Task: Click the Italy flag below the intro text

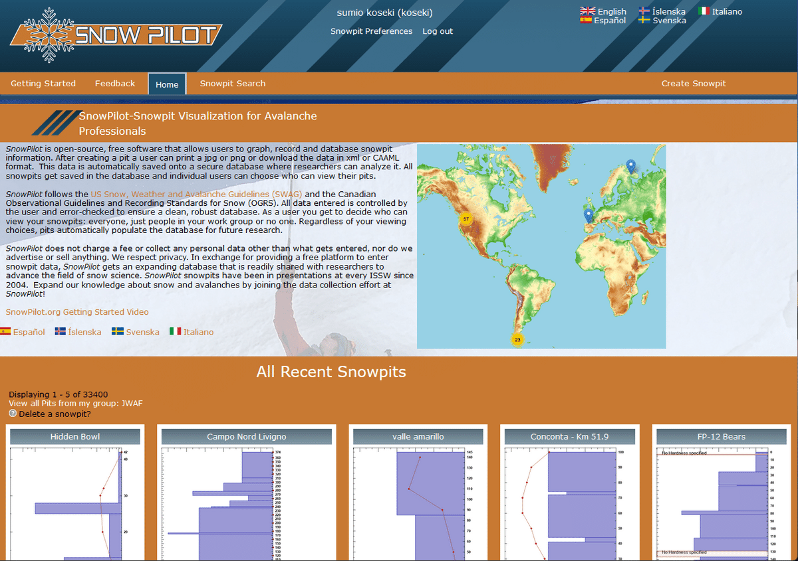Action: tap(175, 331)
